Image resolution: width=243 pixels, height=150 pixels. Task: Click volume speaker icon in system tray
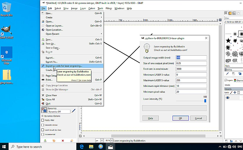[234, 146]
